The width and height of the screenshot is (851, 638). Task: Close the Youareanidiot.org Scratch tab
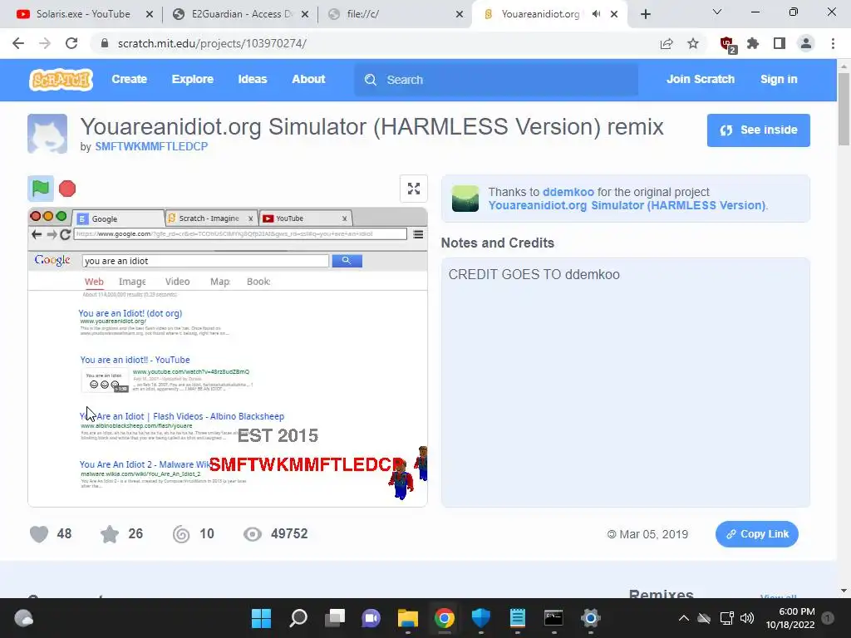click(x=614, y=14)
